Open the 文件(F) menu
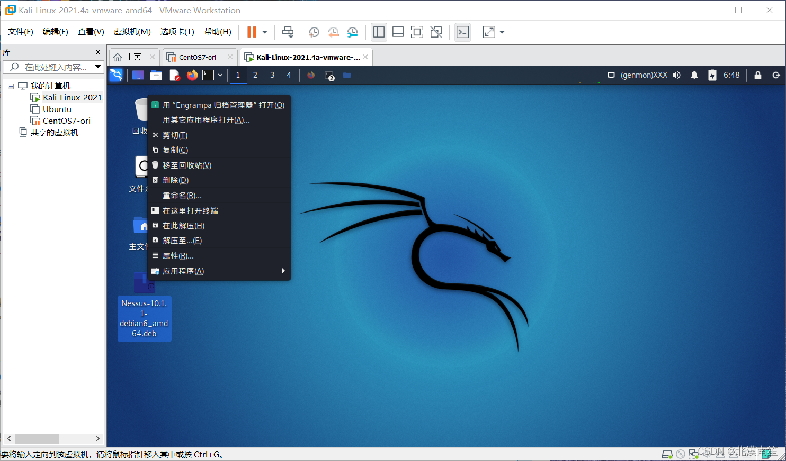Screen dimensions: 786x461 point(21,32)
